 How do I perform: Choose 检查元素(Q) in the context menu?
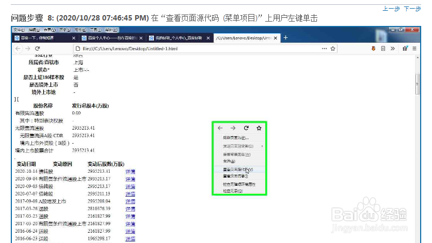coord(239,191)
